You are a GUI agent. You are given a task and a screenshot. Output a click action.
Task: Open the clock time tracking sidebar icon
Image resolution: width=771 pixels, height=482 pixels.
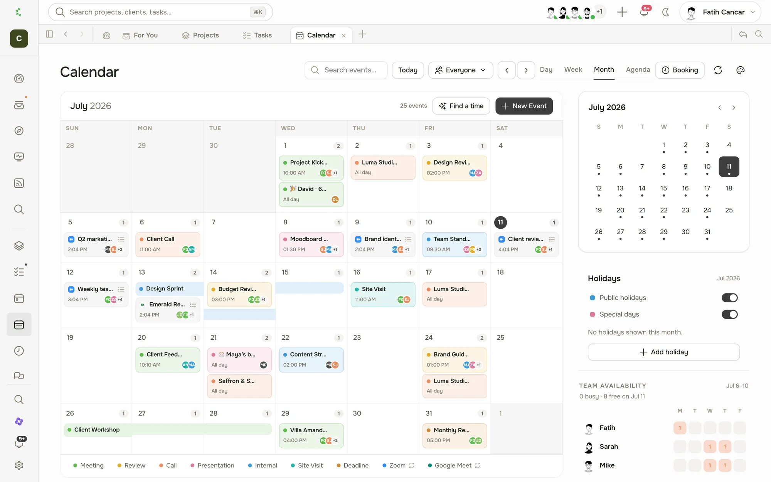coord(19,351)
